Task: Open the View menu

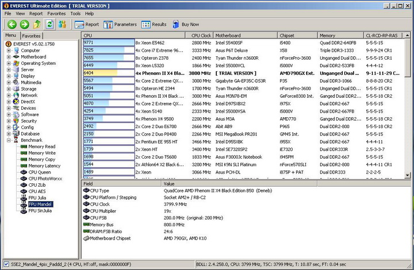Action: (20, 13)
